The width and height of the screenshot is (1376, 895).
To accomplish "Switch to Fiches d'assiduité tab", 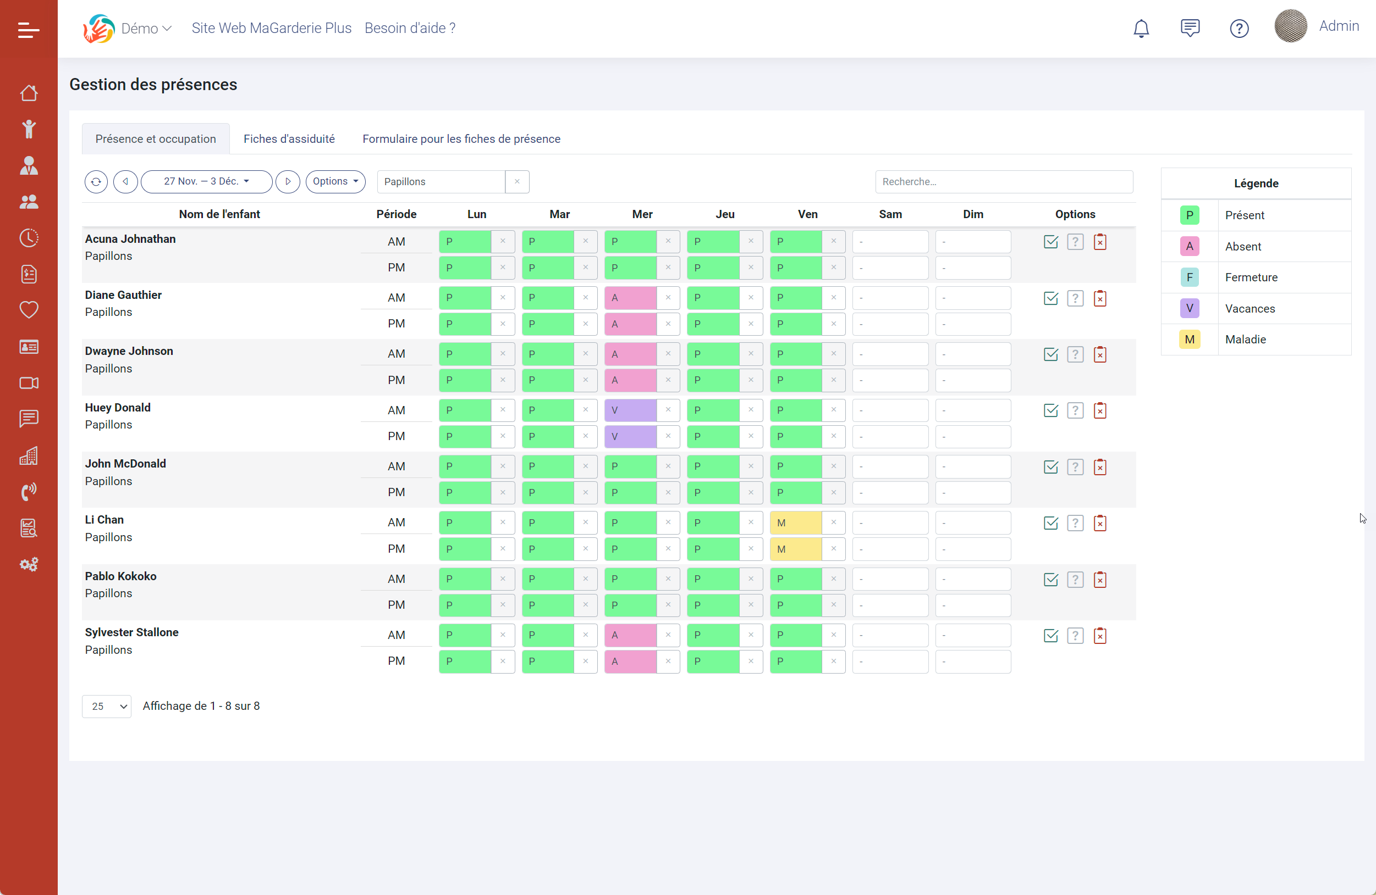I will click(289, 138).
